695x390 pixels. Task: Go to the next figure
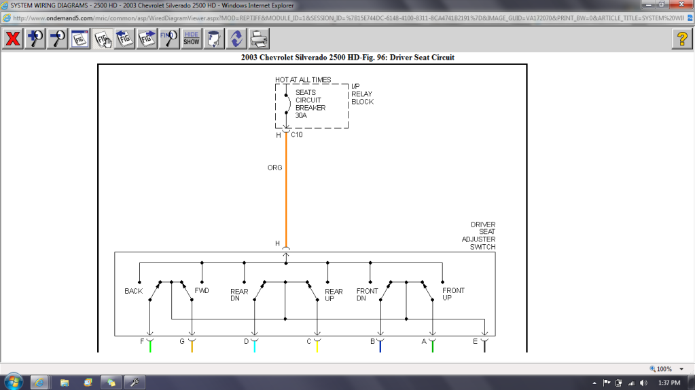pyautogui.click(x=147, y=39)
